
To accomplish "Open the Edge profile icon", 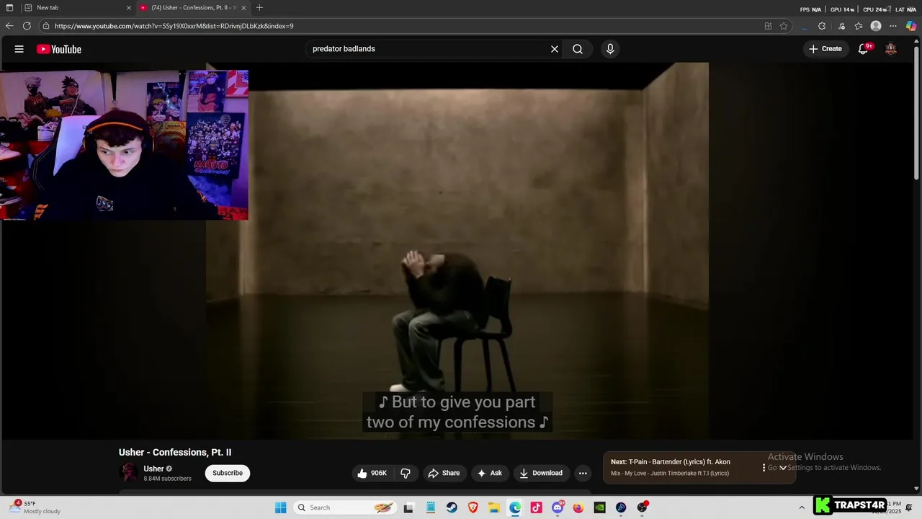I will pyautogui.click(x=876, y=26).
